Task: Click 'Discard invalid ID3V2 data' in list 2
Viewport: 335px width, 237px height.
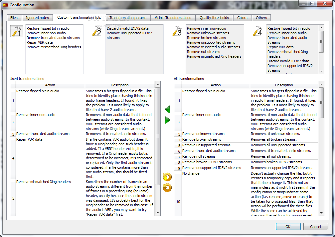Action: (x=127, y=28)
